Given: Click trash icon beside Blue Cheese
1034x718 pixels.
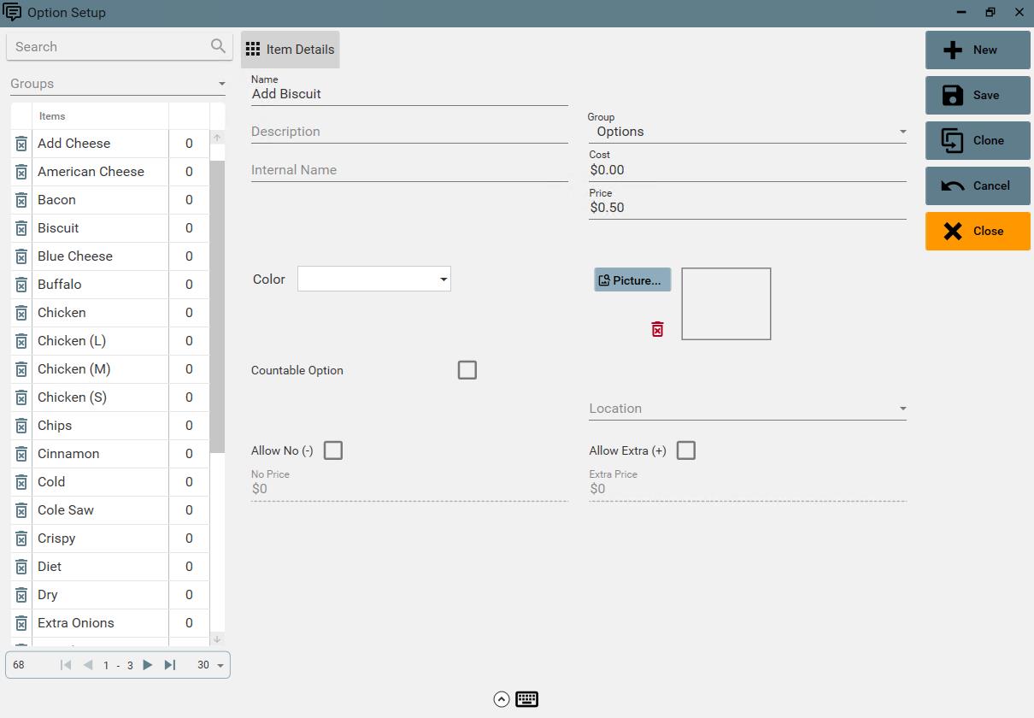Looking at the screenshot, I should [21, 256].
